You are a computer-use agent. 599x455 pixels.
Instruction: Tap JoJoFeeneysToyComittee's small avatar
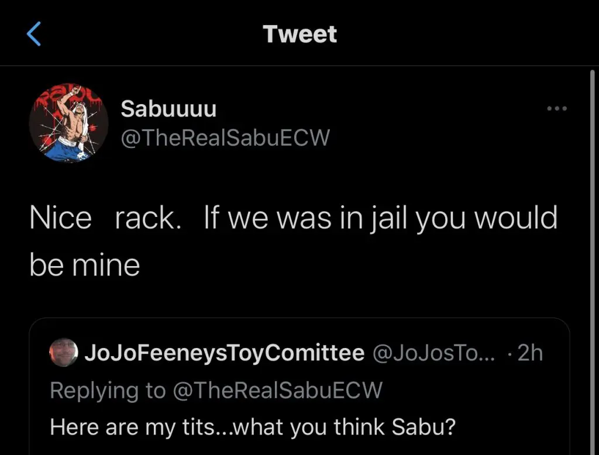coord(64,353)
